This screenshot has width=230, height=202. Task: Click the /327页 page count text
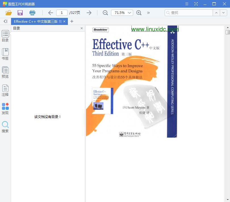75,13
